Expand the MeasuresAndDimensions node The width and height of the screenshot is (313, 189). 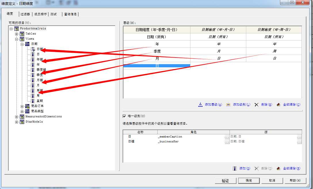[x=17, y=117]
